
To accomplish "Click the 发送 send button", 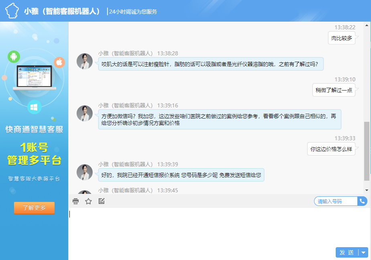I will click(x=346, y=252).
